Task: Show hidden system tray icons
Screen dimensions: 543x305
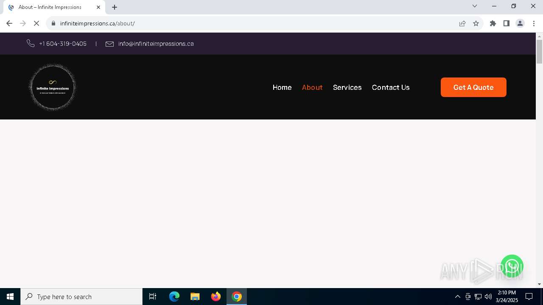Action: click(x=458, y=297)
